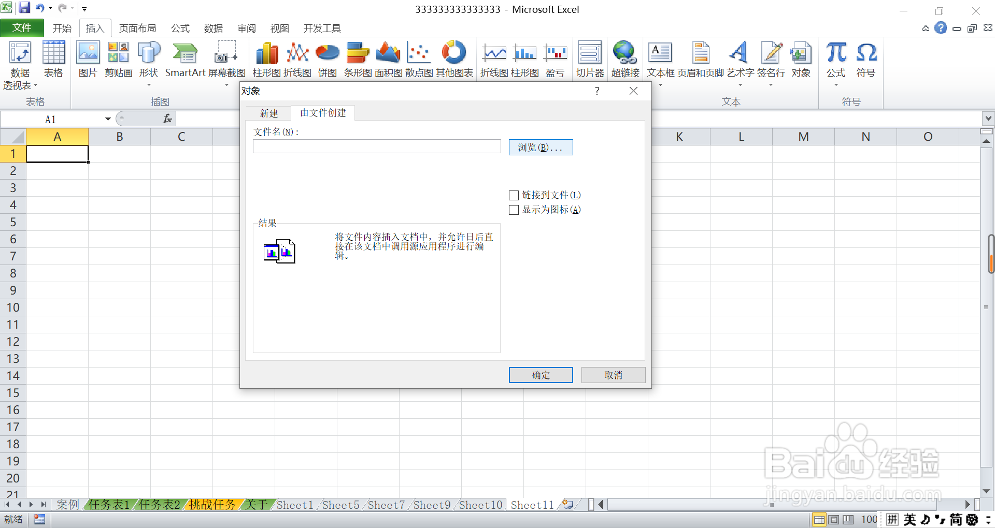Screen dimensions: 995x528
Task: Click the Select All corner button
Action: click(x=13, y=137)
